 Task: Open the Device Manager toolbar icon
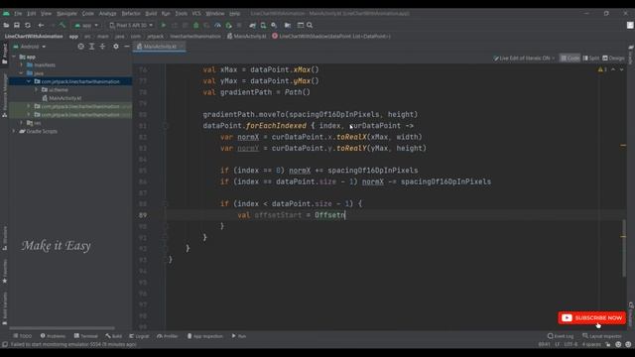tap(263, 25)
